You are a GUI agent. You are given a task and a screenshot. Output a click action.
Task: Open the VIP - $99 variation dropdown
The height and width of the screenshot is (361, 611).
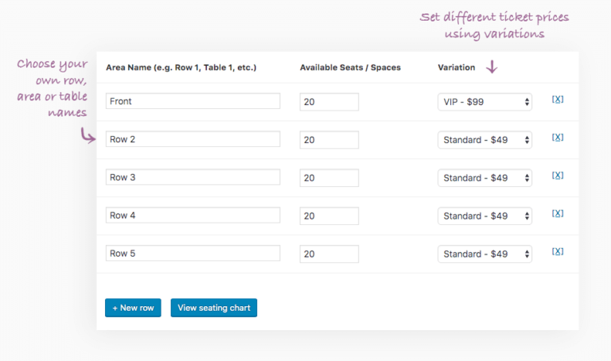pyautogui.click(x=485, y=102)
